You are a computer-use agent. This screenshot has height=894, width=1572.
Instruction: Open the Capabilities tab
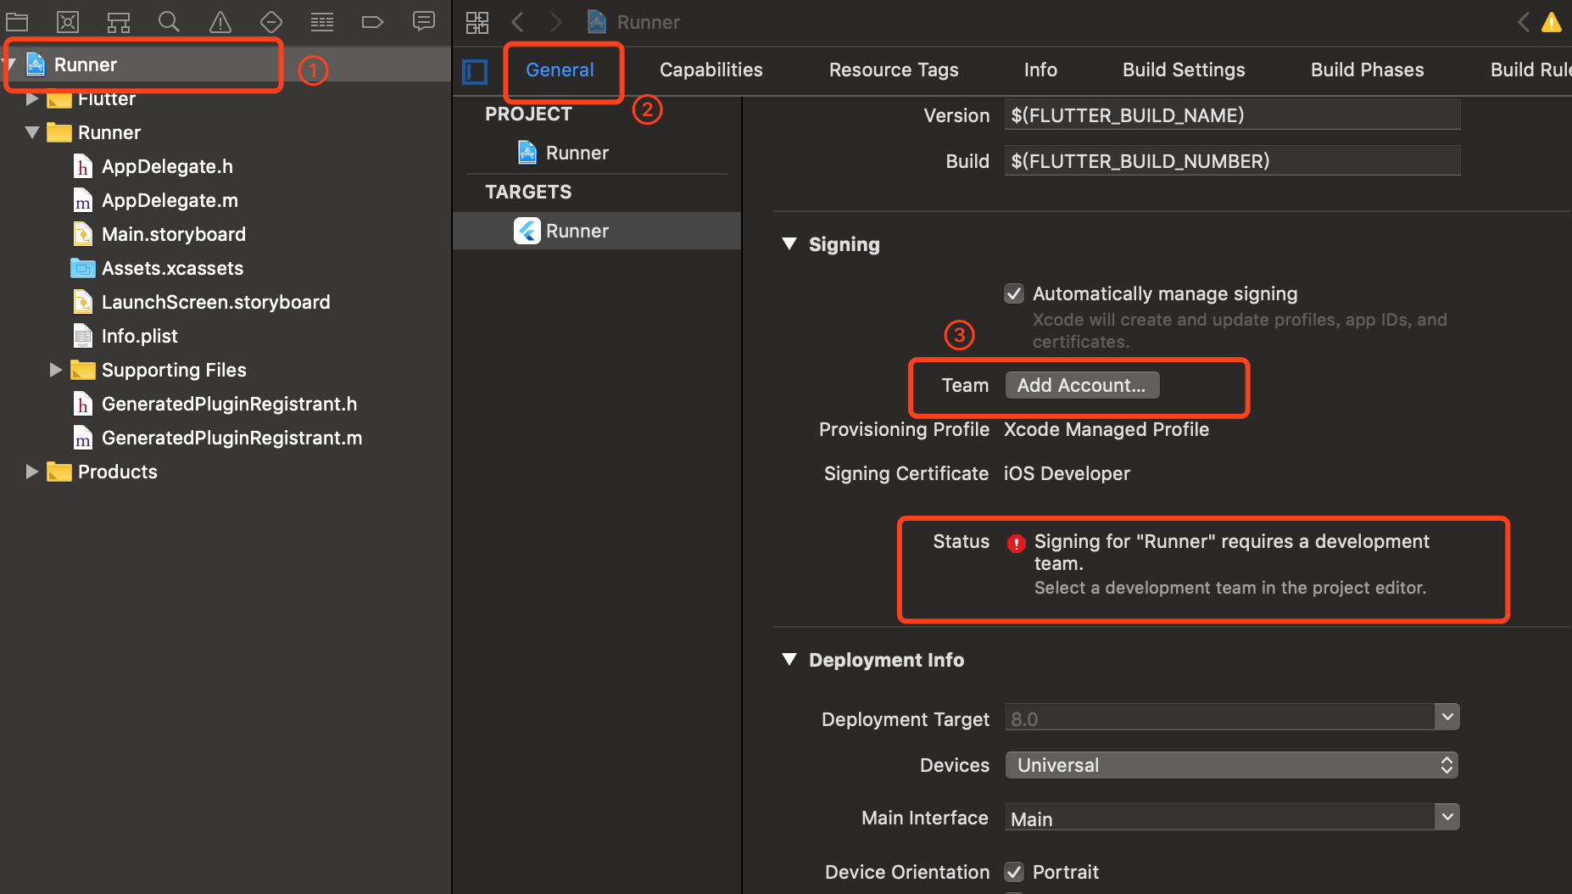[x=711, y=70]
